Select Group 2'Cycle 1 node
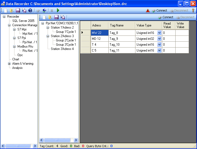This screenshot has width=197, height=149. [x=66, y=40]
